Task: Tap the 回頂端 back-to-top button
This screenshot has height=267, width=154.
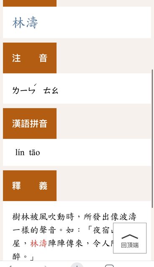Action: point(130,238)
